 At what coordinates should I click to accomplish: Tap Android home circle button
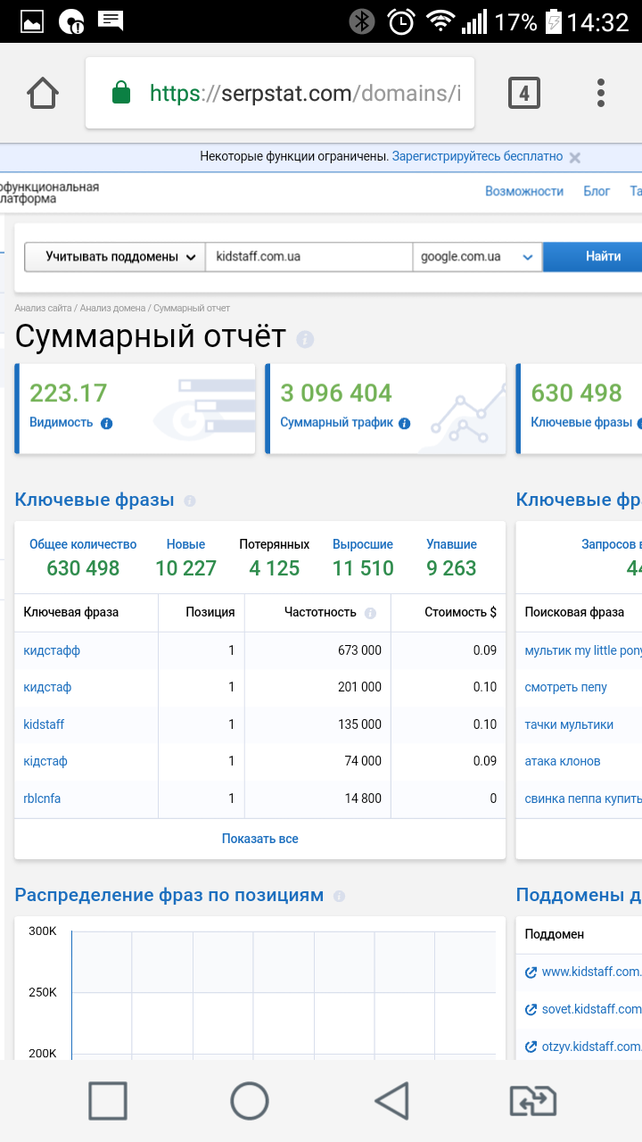click(250, 1101)
